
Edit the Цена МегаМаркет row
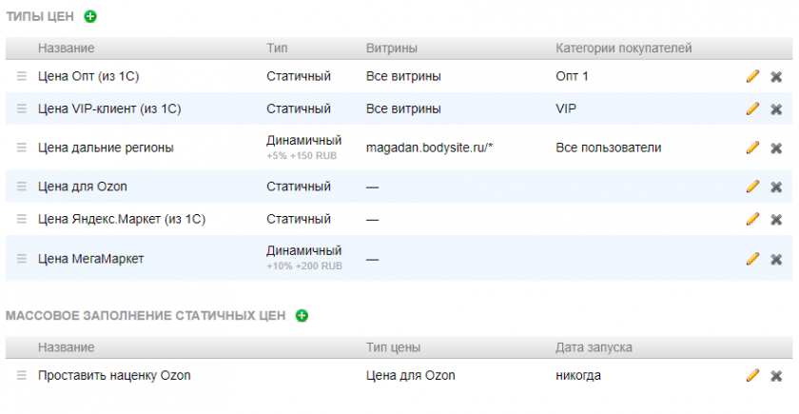[752, 259]
